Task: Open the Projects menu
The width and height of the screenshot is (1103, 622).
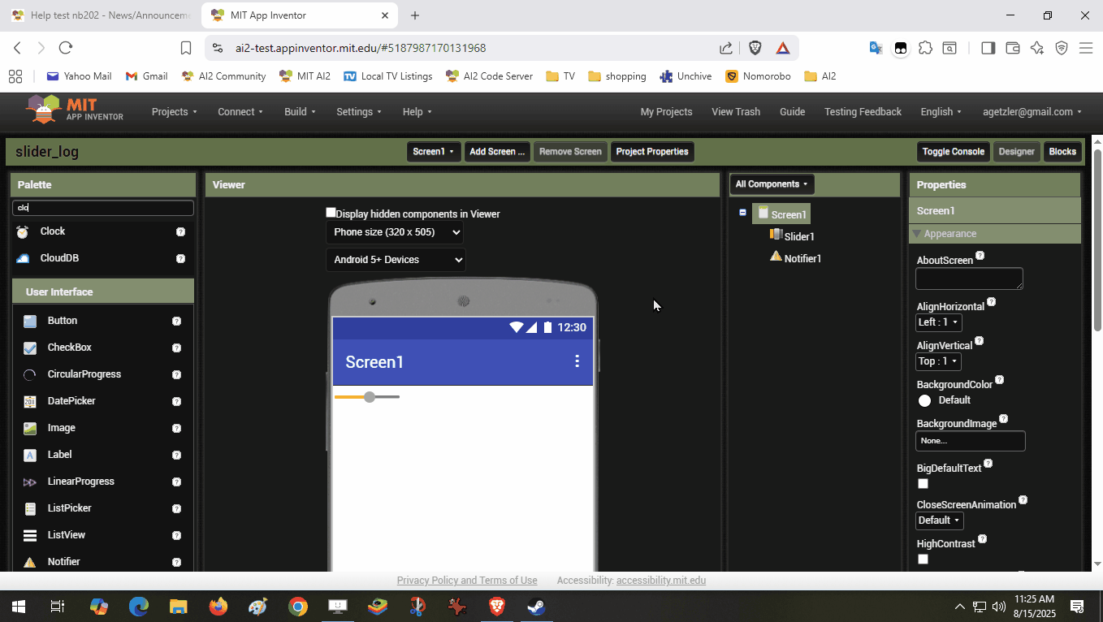Action: (x=174, y=112)
